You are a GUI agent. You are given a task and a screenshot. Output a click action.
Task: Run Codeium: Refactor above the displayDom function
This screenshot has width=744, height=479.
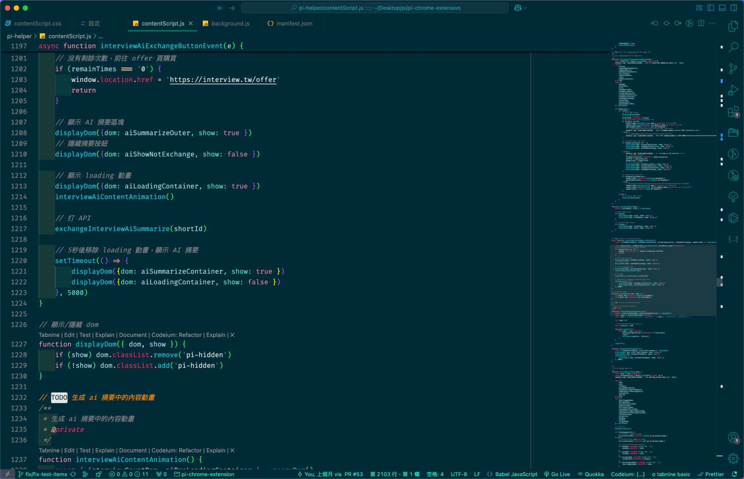tap(177, 335)
